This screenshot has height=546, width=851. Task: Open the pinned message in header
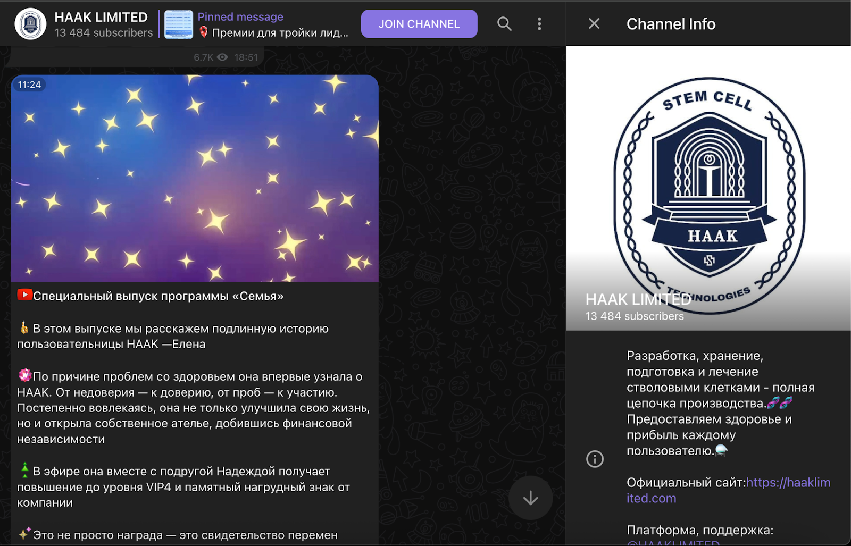coord(257,24)
